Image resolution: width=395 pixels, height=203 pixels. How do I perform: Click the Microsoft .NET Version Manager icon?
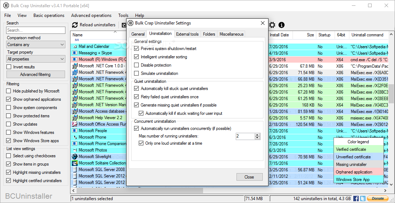click(74, 105)
